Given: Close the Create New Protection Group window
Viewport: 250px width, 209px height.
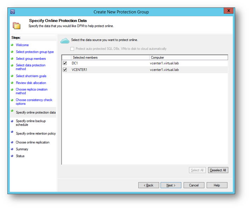Looking at the screenshot, I should pos(228,11).
